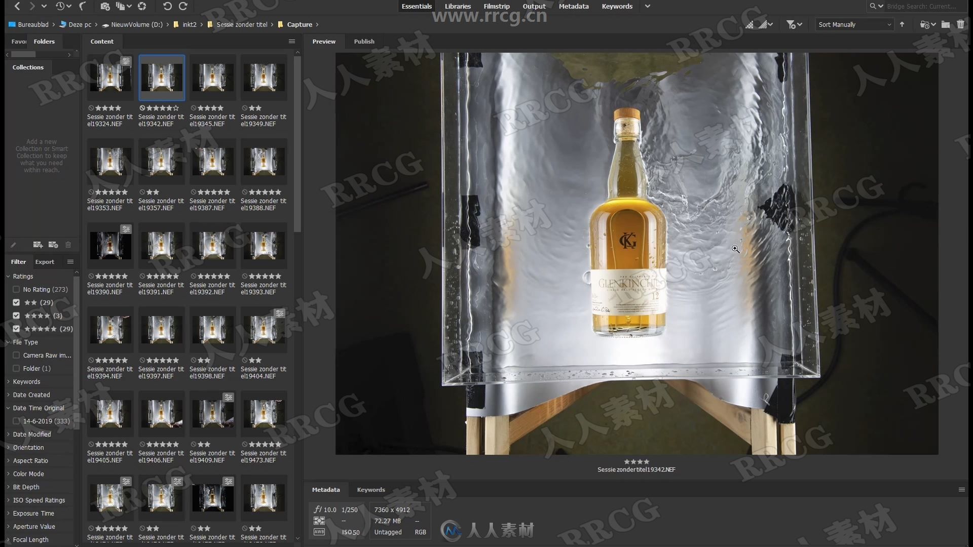Viewport: 973px width, 547px height.
Task: Expand the Keywords filter section
Action: (8, 381)
